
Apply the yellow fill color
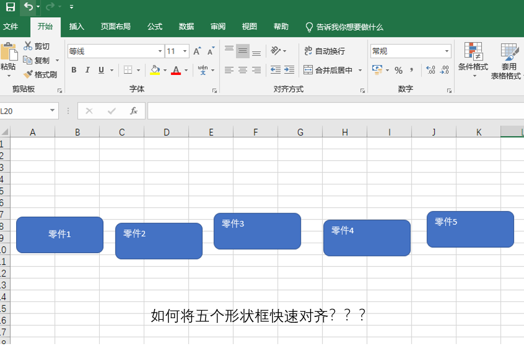[155, 70]
